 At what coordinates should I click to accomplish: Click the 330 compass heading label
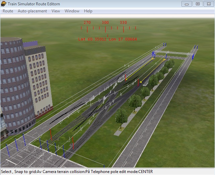tap(123, 22)
